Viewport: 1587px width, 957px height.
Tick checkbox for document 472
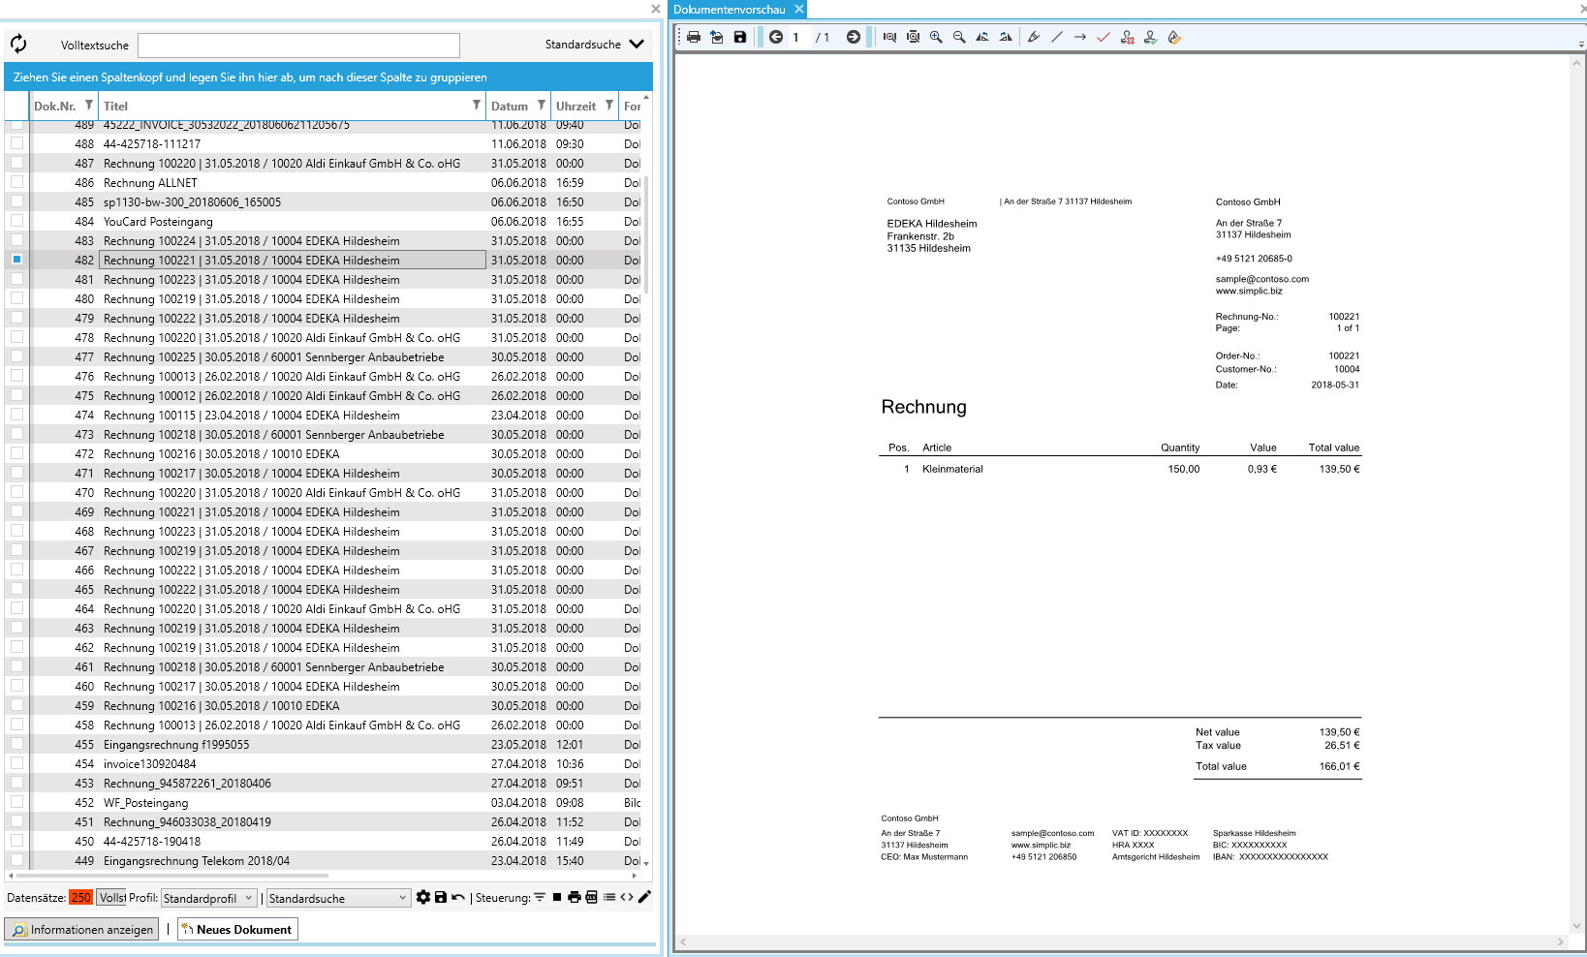coord(16,452)
